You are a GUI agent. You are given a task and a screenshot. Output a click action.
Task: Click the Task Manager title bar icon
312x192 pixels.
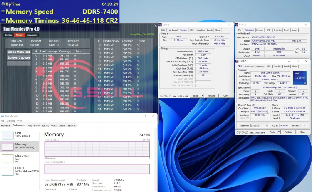pos(2,117)
